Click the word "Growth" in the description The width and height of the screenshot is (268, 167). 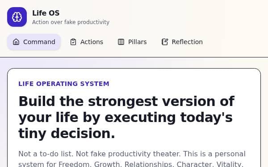pos(108,164)
